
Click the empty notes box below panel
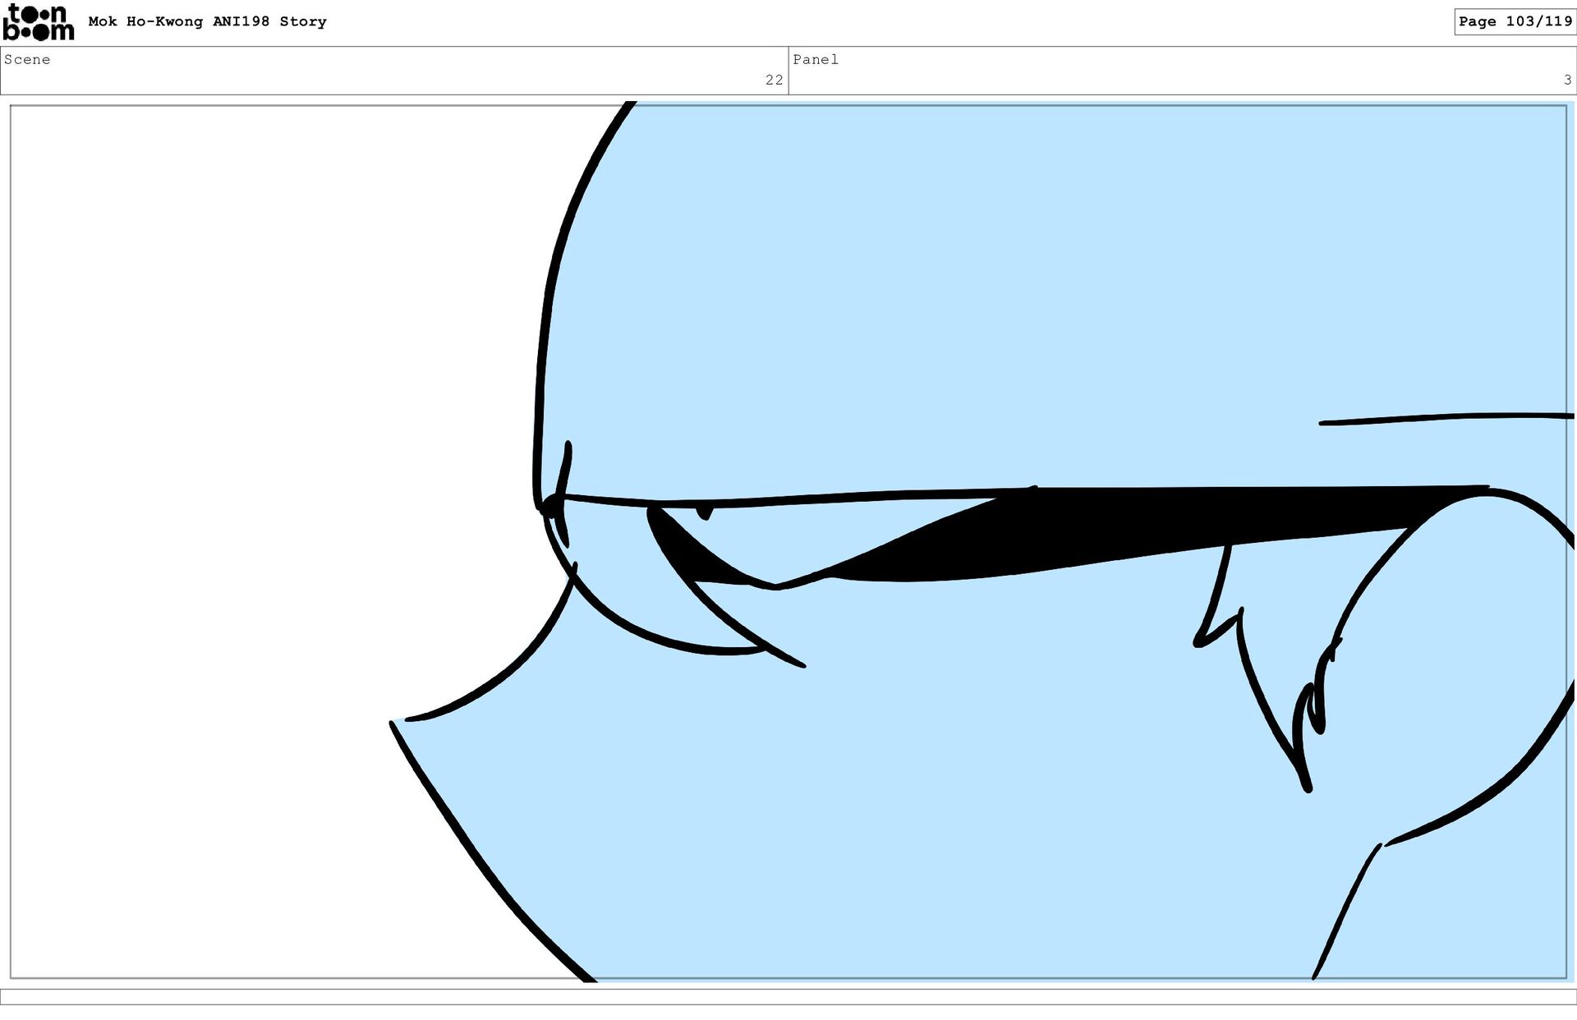point(788,996)
